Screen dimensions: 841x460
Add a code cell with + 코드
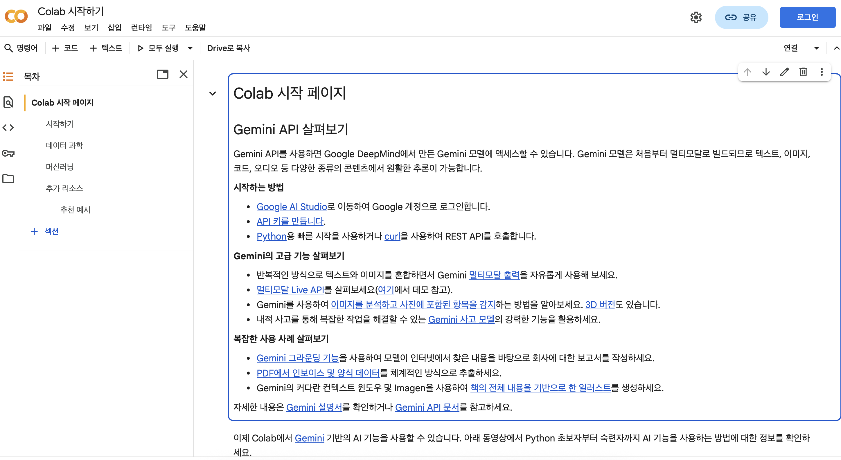pyautogui.click(x=65, y=48)
